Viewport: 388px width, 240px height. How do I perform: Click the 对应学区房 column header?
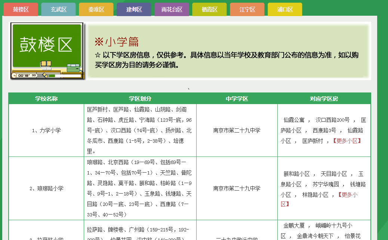pyautogui.click(x=324, y=99)
